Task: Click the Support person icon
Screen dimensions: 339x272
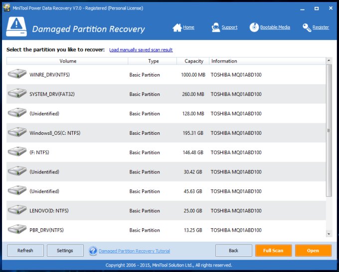Action: (215, 27)
